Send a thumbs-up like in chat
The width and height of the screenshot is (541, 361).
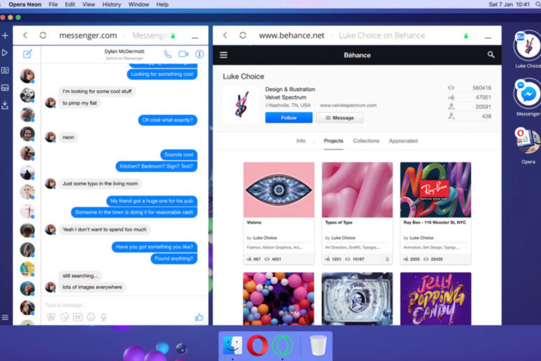(199, 317)
